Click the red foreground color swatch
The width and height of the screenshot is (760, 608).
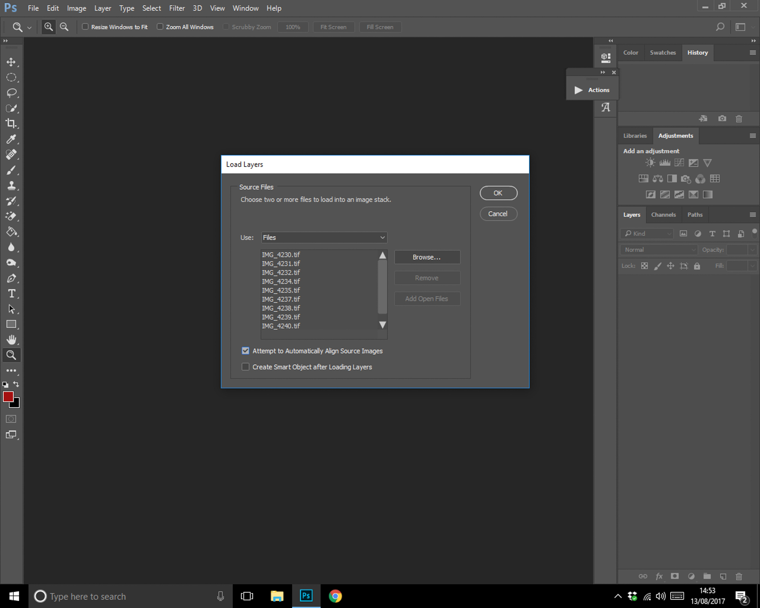coord(8,397)
